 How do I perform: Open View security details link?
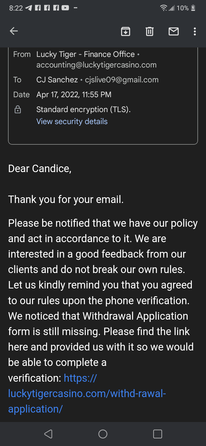pyautogui.click(x=72, y=122)
